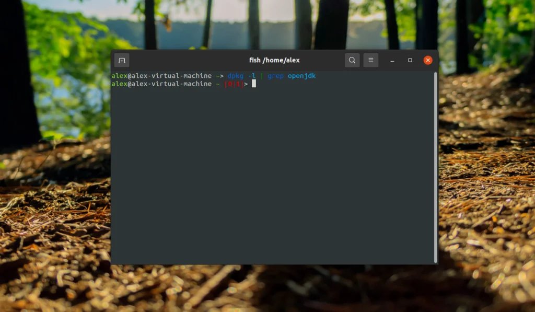Click the title 'fish /home/alex'
535x312 pixels.
(x=274, y=60)
